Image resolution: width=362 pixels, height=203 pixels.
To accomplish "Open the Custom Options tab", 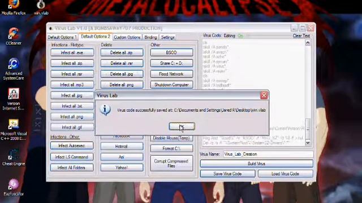I will 127,37.
